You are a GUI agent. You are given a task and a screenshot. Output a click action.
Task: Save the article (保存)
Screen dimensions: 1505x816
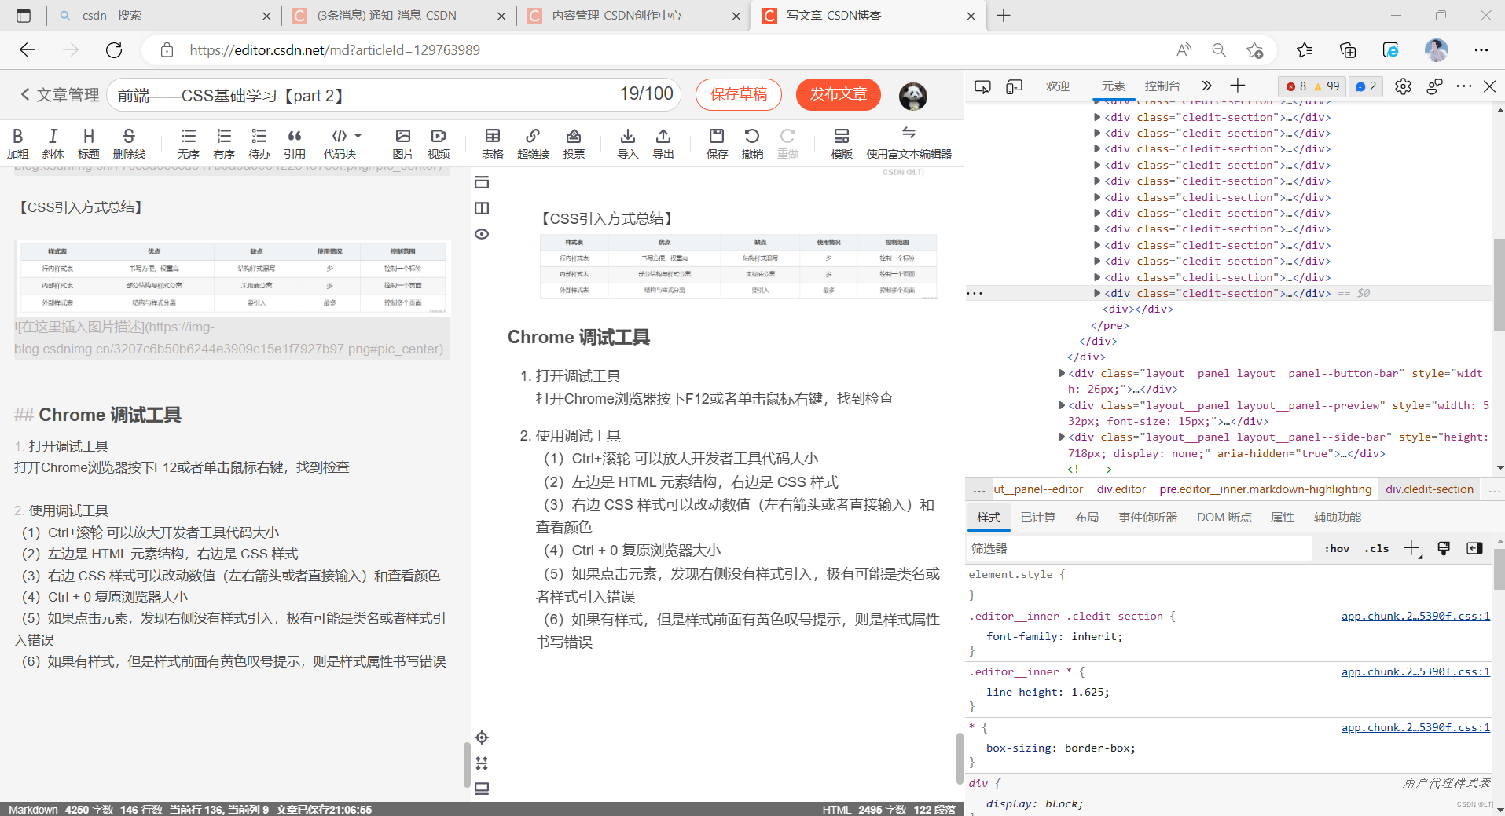(x=717, y=144)
